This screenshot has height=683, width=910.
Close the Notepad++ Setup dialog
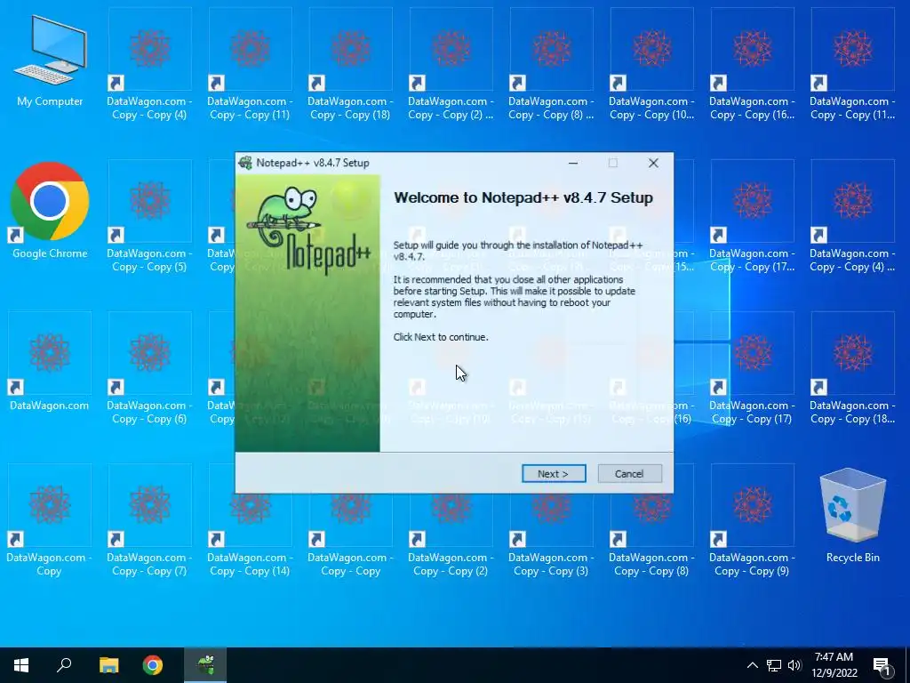(x=653, y=164)
